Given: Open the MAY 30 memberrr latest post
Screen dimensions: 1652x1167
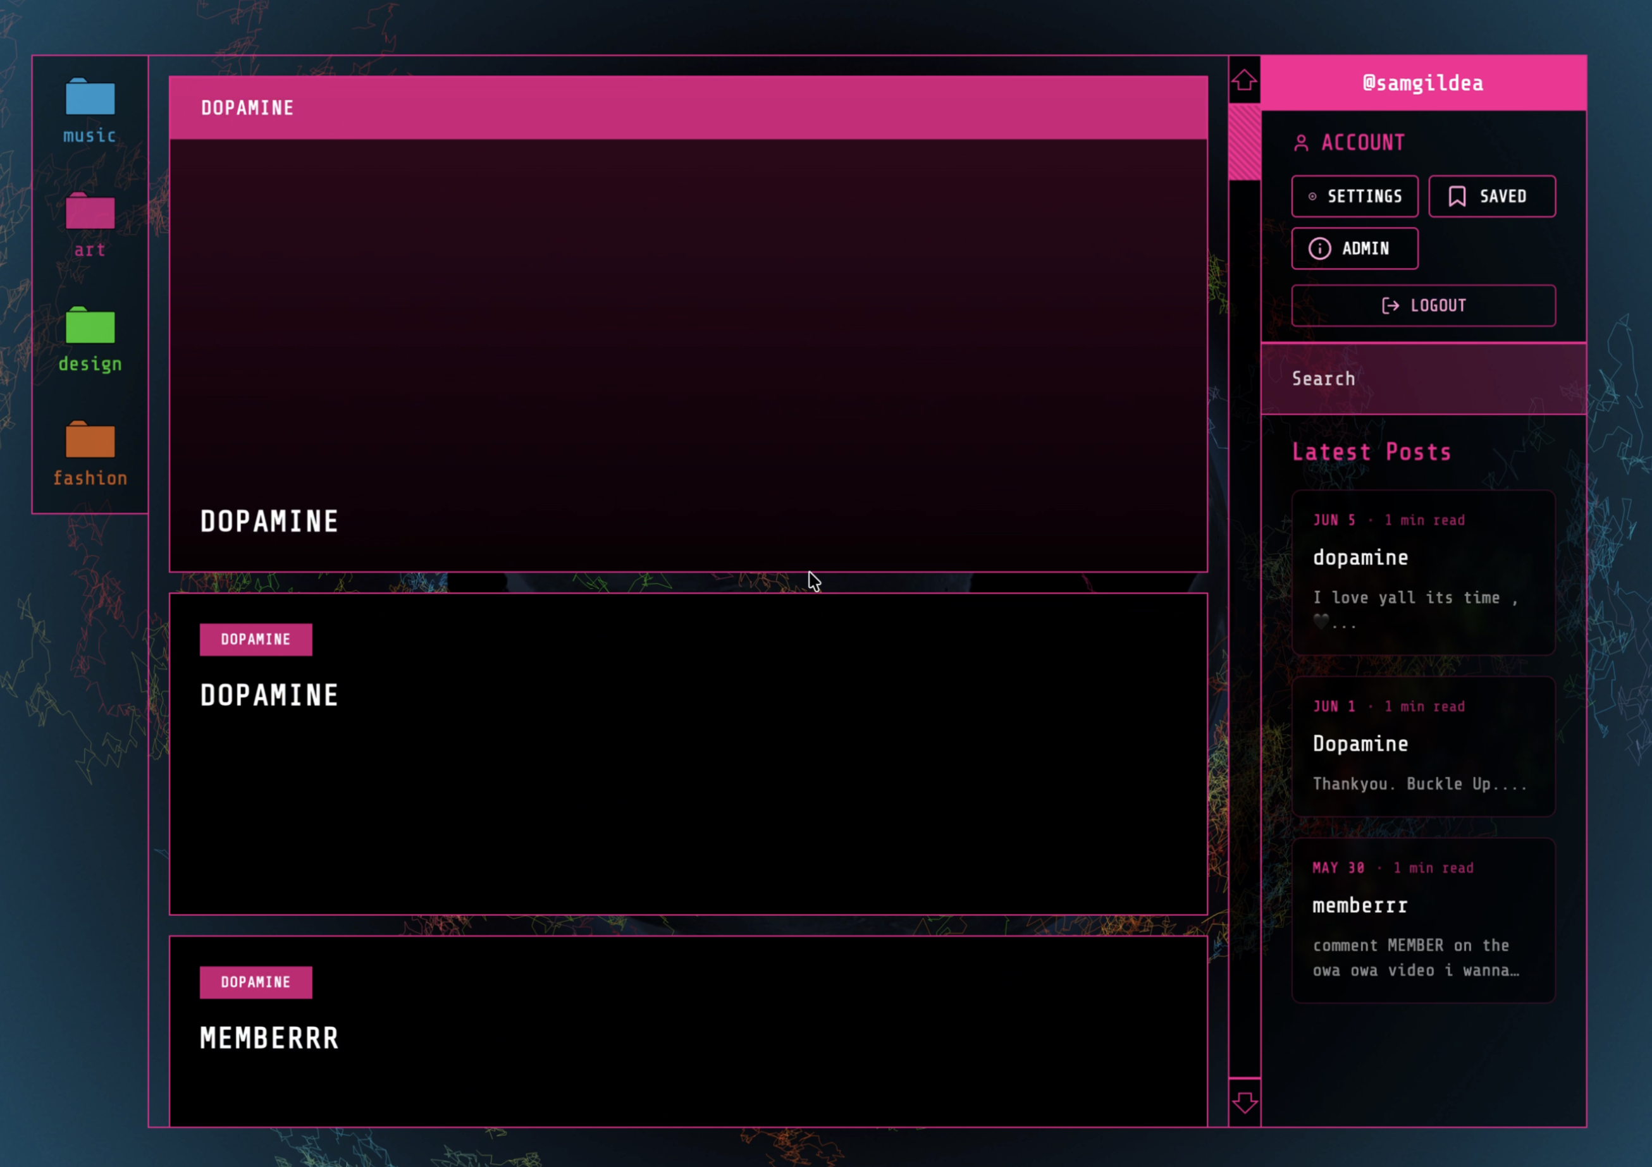Looking at the screenshot, I should point(1423,920).
